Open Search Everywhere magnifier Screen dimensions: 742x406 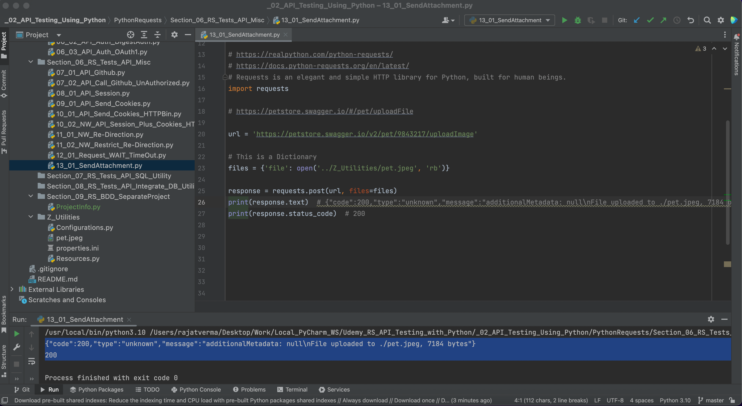[x=707, y=20]
